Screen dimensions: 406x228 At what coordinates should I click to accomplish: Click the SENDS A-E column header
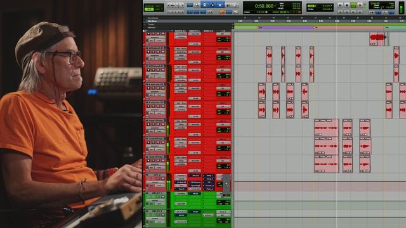click(x=209, y=31)
